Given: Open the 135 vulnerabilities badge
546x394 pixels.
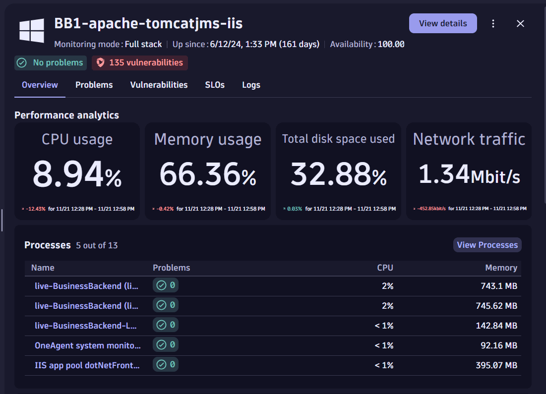Looking at the screenshot, I should tap(139, 62).
